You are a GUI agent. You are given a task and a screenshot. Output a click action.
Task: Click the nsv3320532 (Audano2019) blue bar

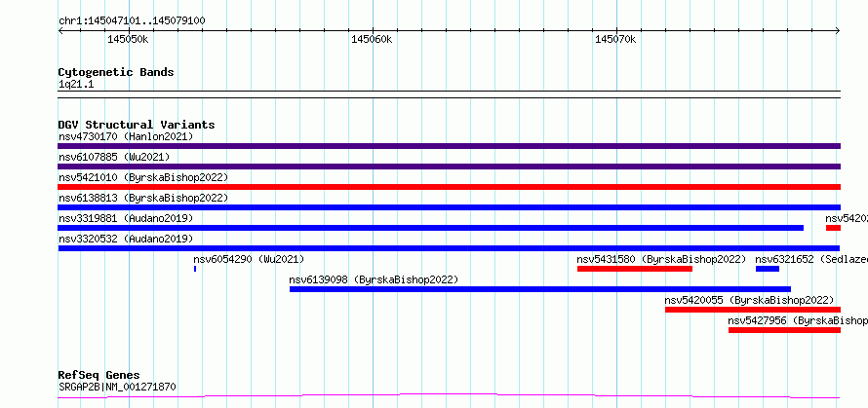pyautogui.click(x=449, y=248)
